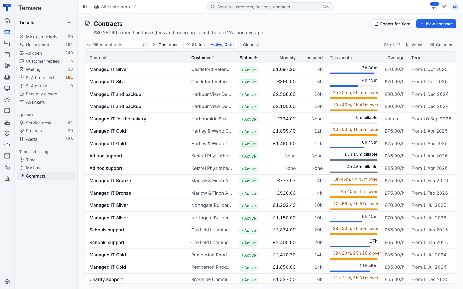Viewport: 463px width, 289px height.
Task: Click the New contract button
Action: (x=436, y=24)
